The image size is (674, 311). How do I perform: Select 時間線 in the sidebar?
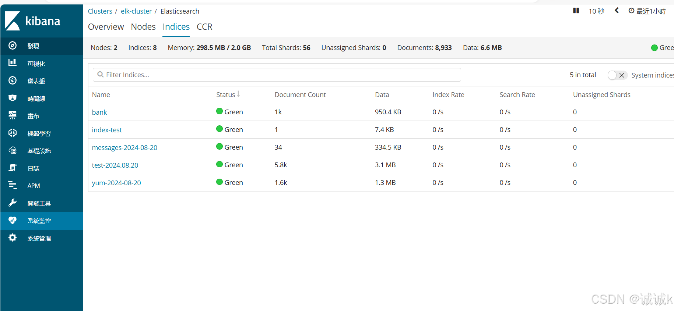[36, 99]
